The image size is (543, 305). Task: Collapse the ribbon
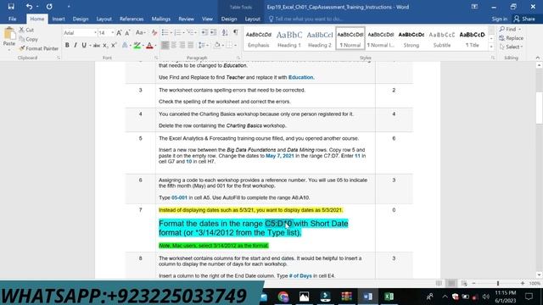tap(537, 58)
